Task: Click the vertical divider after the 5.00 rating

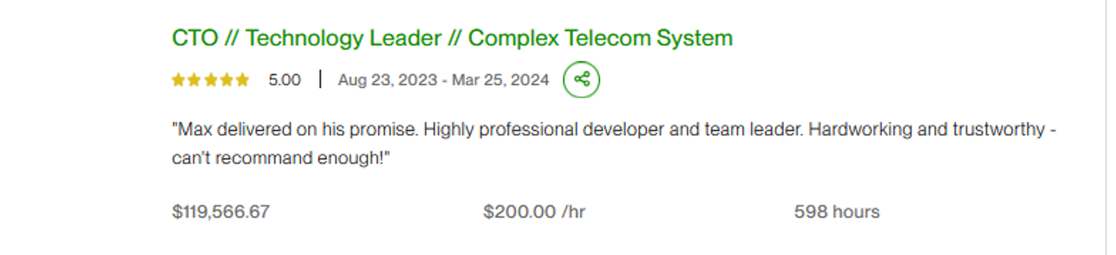Action: tap(320, 79)
